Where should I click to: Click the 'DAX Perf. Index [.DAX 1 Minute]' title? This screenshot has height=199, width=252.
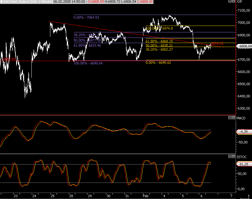point(28,2)
